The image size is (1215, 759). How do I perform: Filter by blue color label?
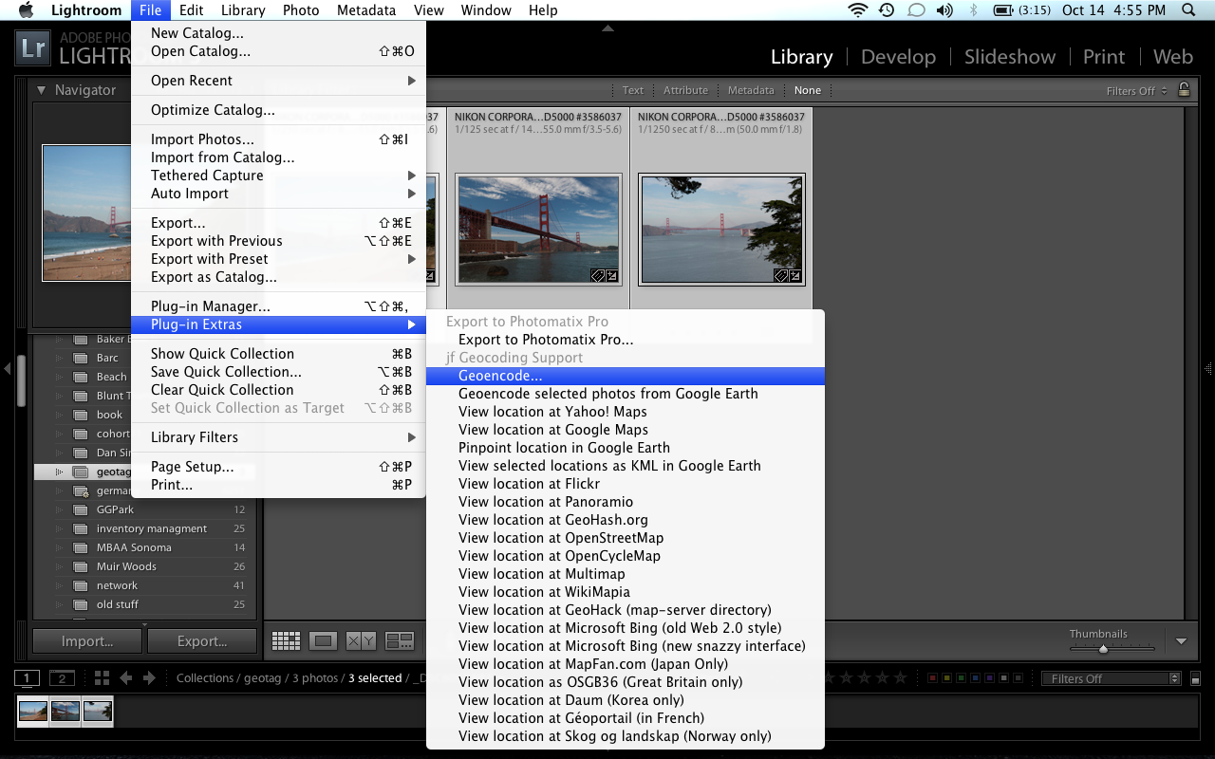(x=975, y=678)
